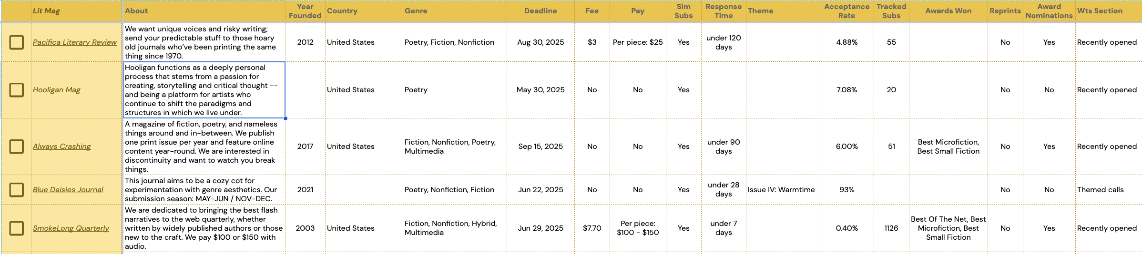Enable the Blue Daisies Journal checkbox

tap(17, 190)
